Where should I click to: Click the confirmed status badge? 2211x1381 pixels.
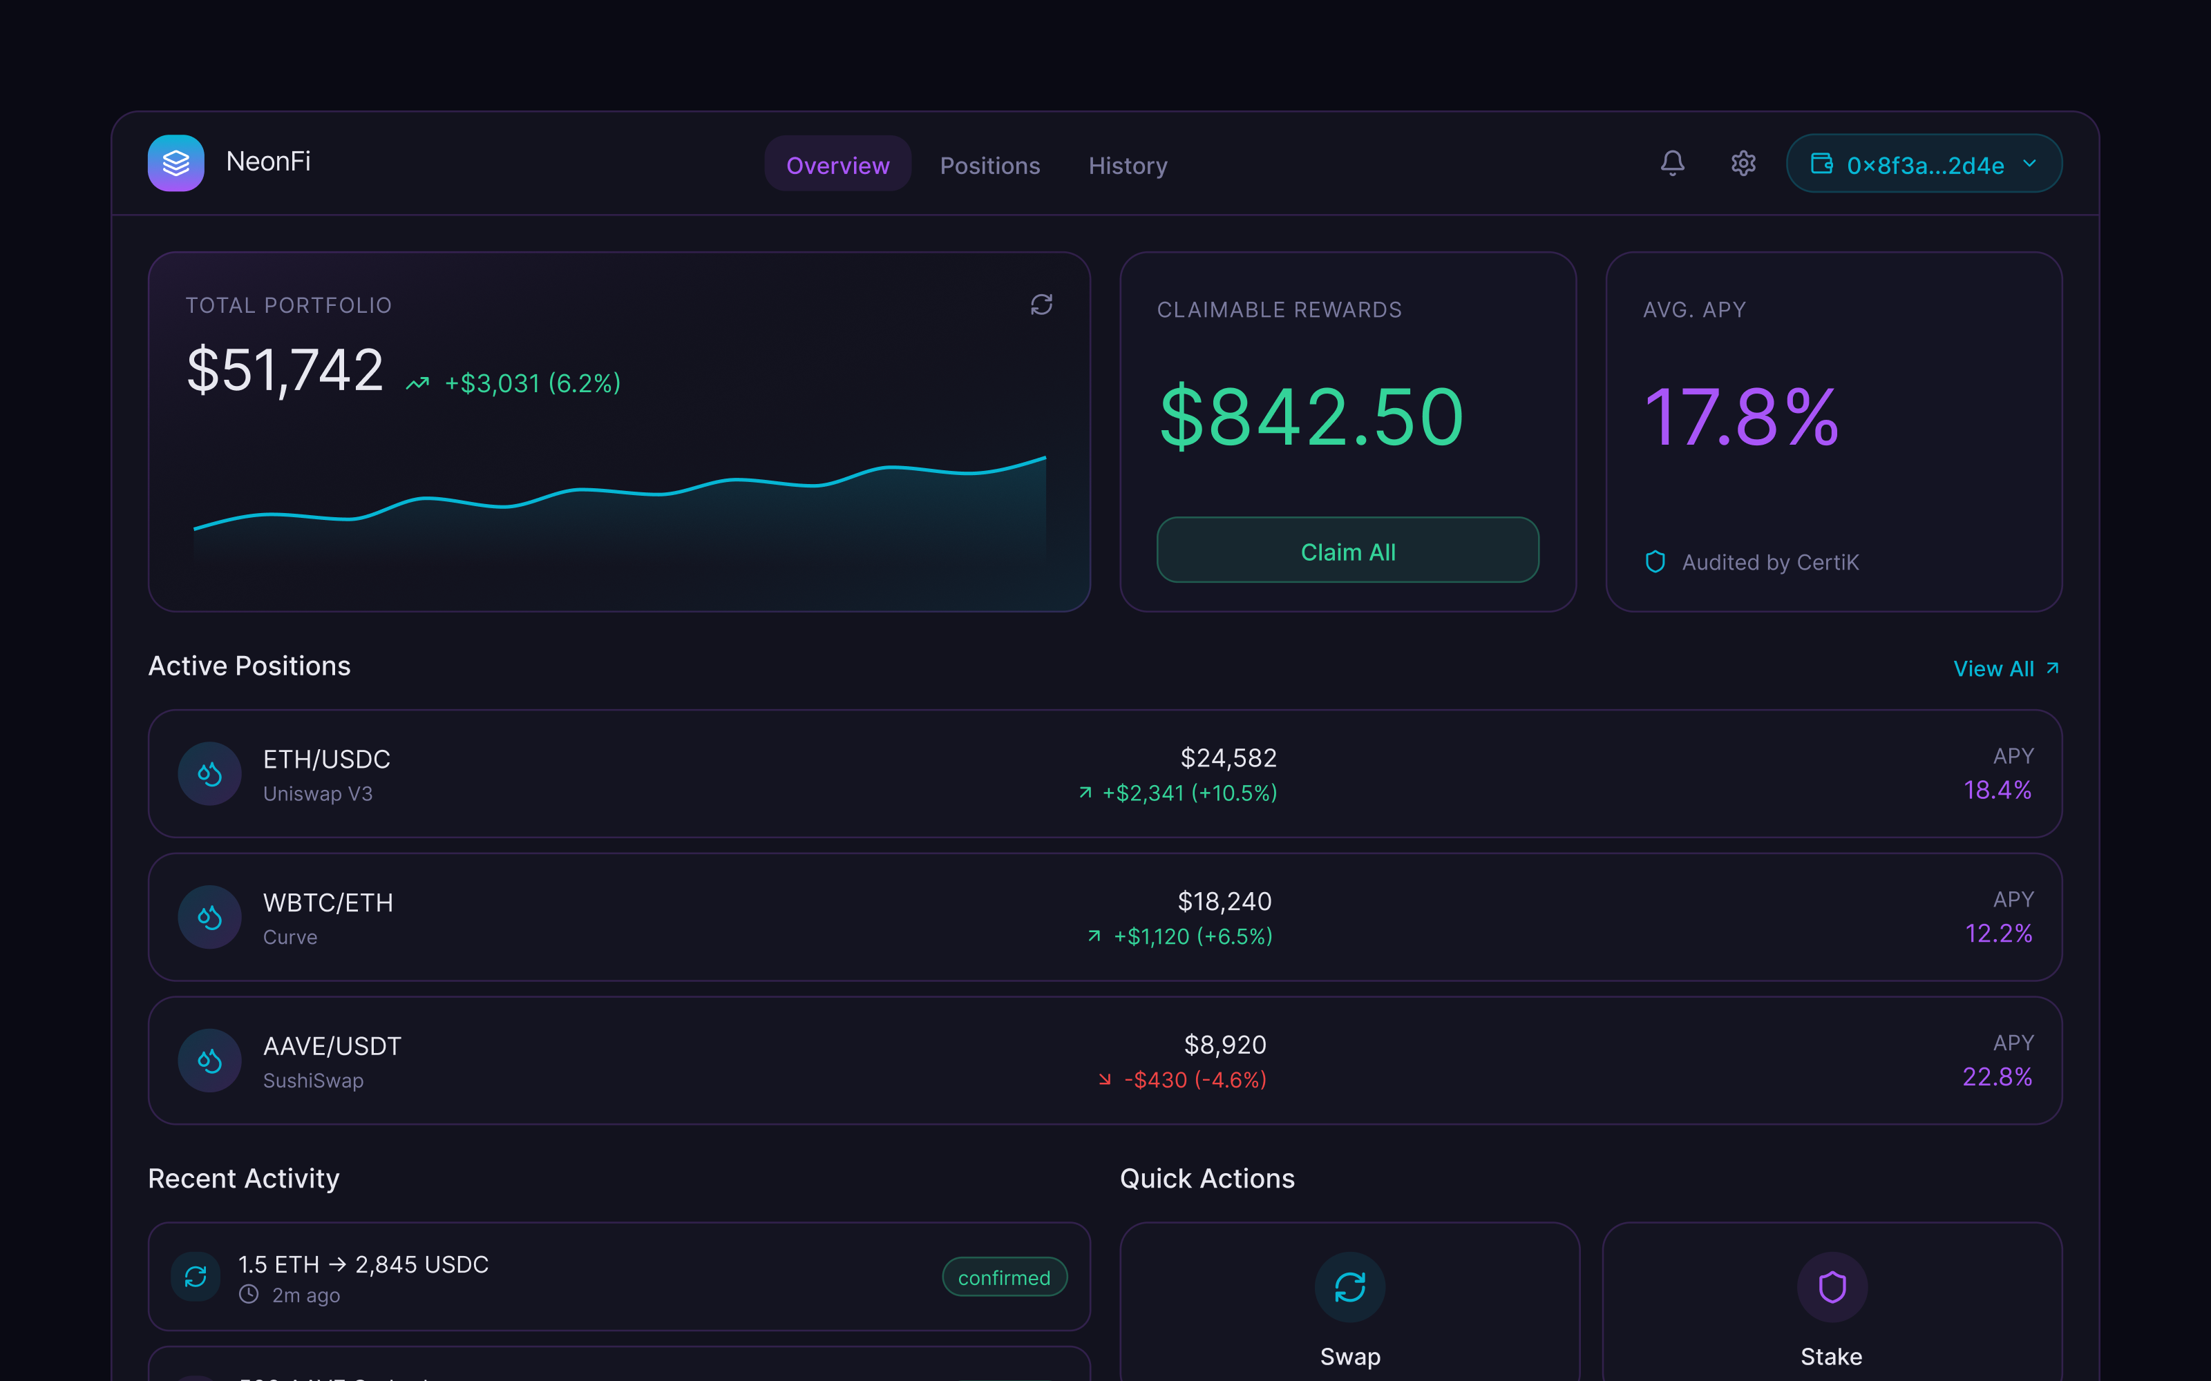coord(1004,1277)
